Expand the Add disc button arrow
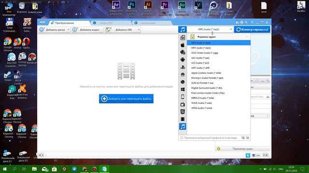Image resolution: width=309 pixels, height=173 pixels. point(68,30)
